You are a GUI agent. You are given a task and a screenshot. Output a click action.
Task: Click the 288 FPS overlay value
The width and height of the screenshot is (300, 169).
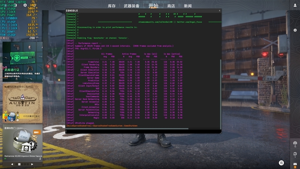pos(32,38)
